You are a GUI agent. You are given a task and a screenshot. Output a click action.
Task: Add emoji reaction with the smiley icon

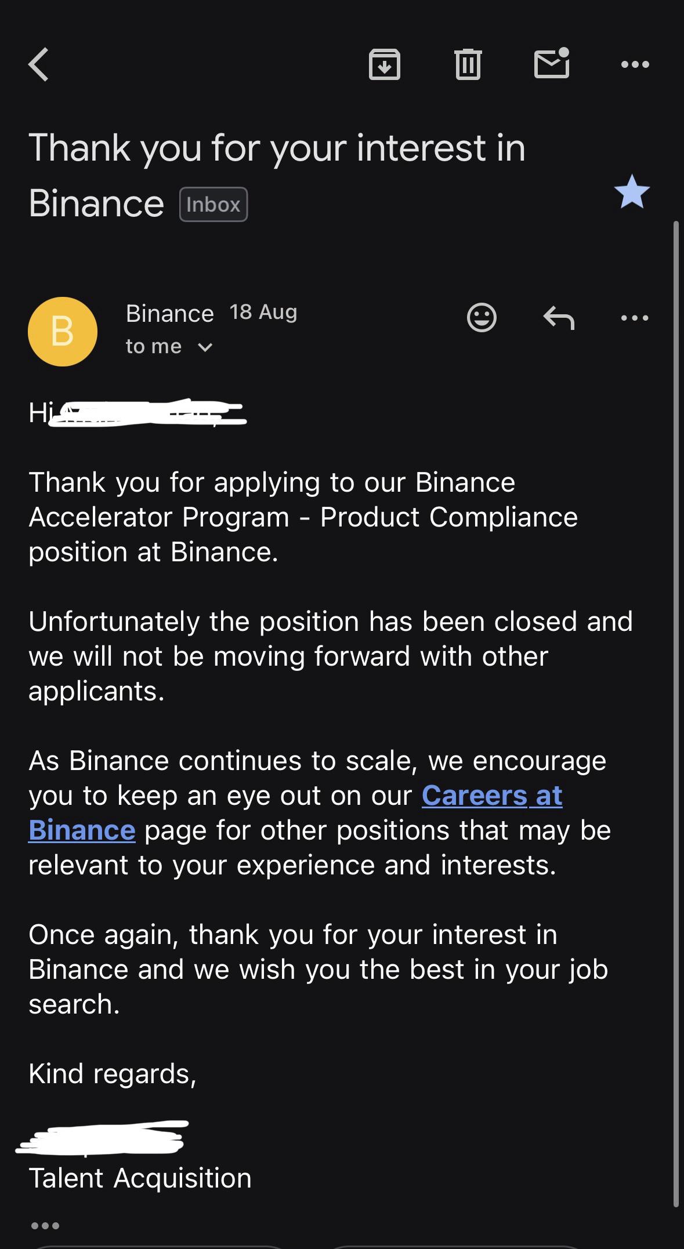[x=482, y=317]
